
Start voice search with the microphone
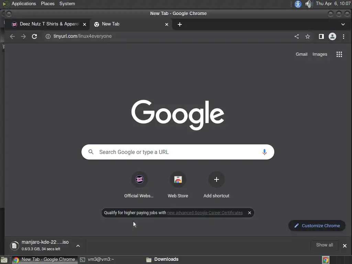point(264,152)
